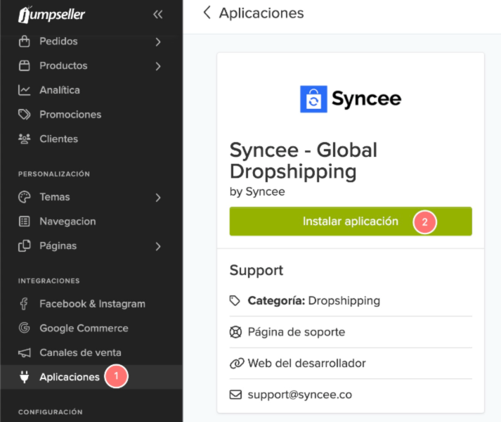Click the Syncee logo image

point(350,99)
